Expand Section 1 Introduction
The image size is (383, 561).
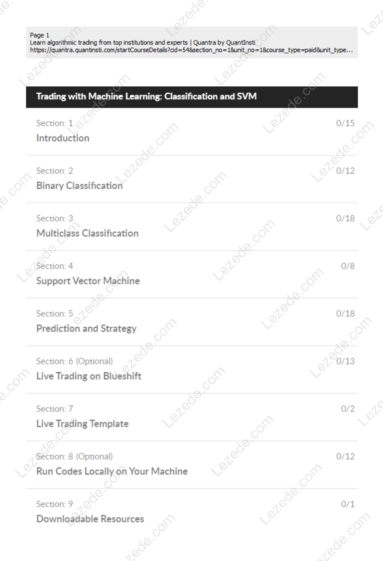191,131
